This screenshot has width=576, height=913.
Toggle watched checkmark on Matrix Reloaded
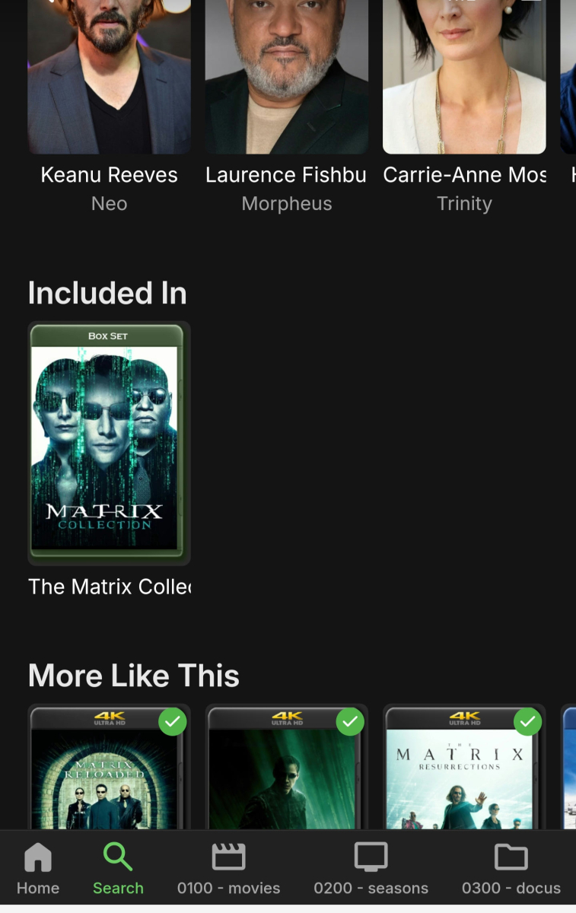coord(173,721)
